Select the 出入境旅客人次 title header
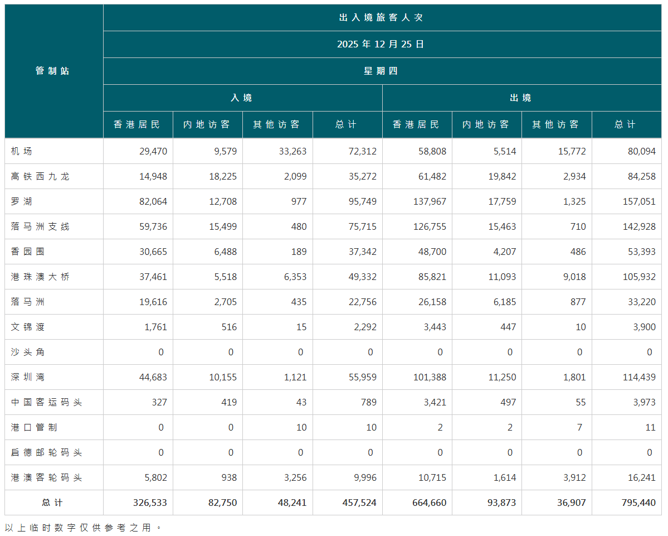668x536 pixels. (382, 18)
